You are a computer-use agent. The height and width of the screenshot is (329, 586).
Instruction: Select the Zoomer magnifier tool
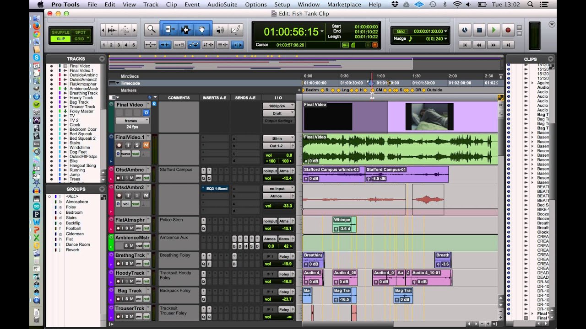point(151,30)
